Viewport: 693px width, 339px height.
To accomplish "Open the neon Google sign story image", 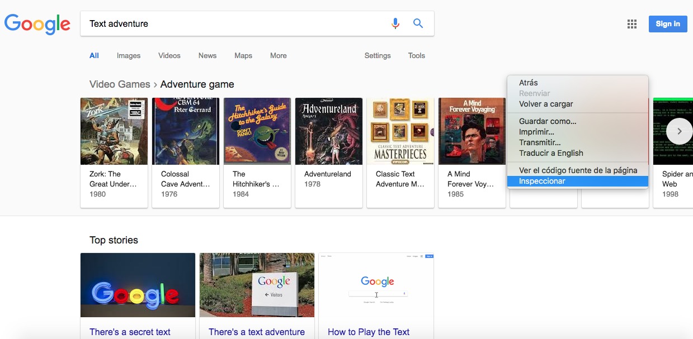I will point(138,285).
